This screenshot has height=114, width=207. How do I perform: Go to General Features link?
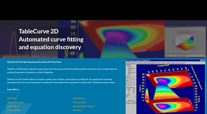coord(16,102)
